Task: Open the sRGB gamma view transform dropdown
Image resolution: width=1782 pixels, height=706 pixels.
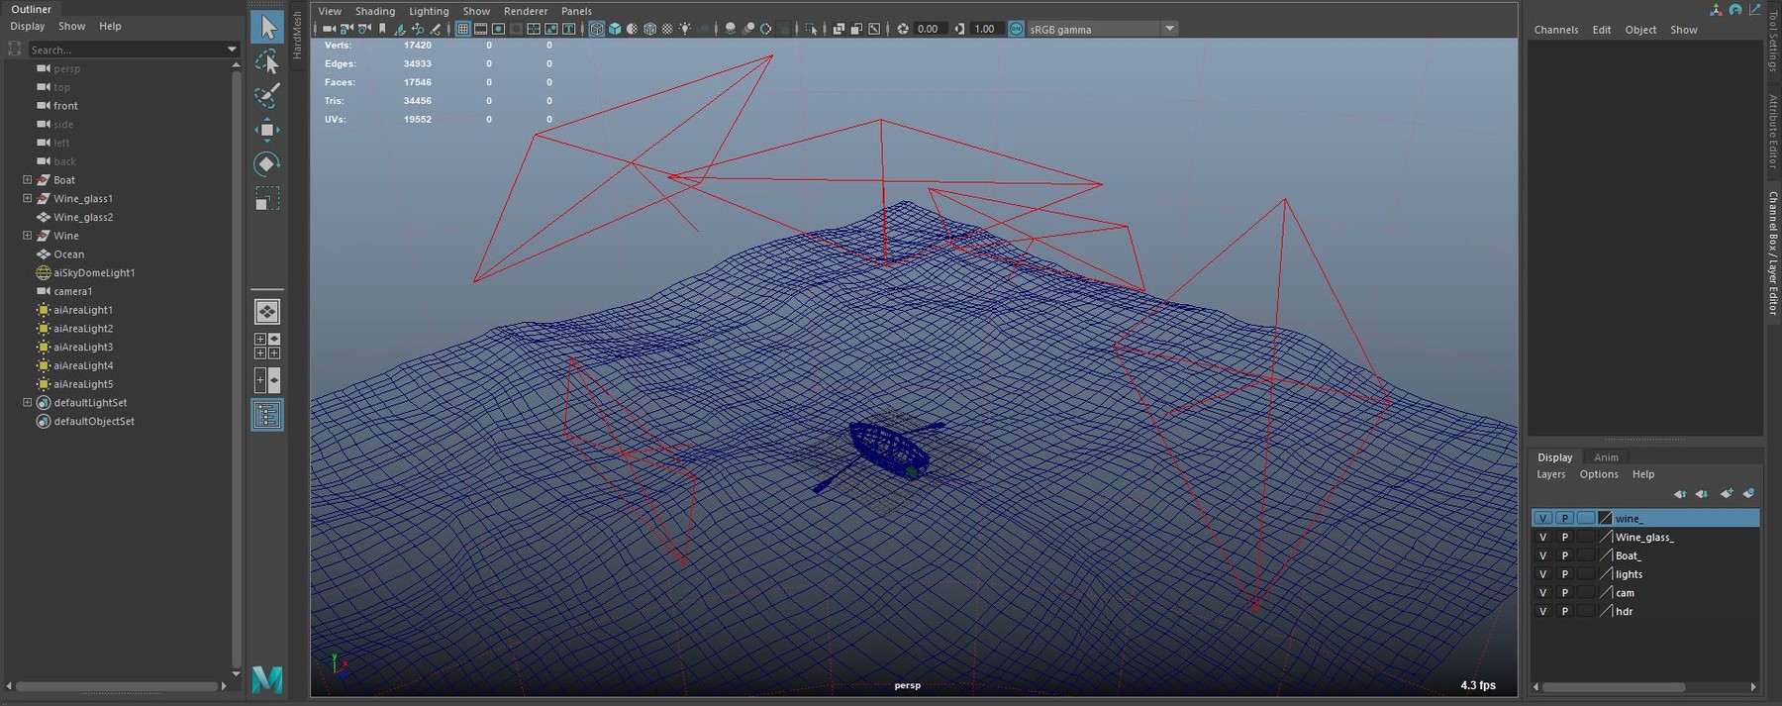Action: [1169, 29]
